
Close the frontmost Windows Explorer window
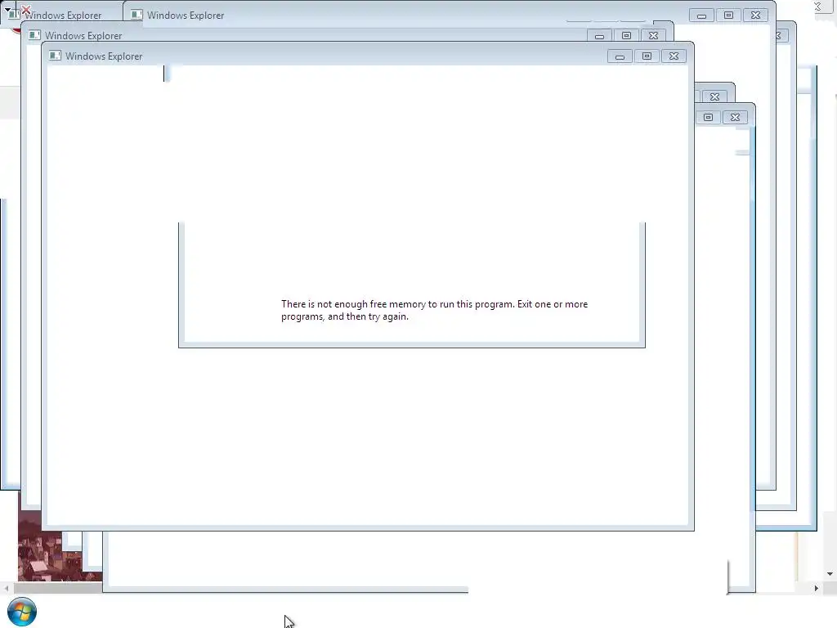tap(674, 56)
